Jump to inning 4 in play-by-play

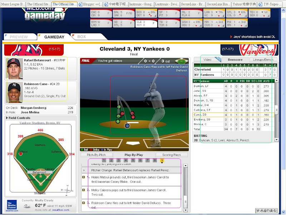click(126, 160)
